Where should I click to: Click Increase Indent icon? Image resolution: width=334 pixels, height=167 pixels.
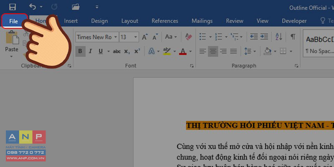[x=264, y=37]
